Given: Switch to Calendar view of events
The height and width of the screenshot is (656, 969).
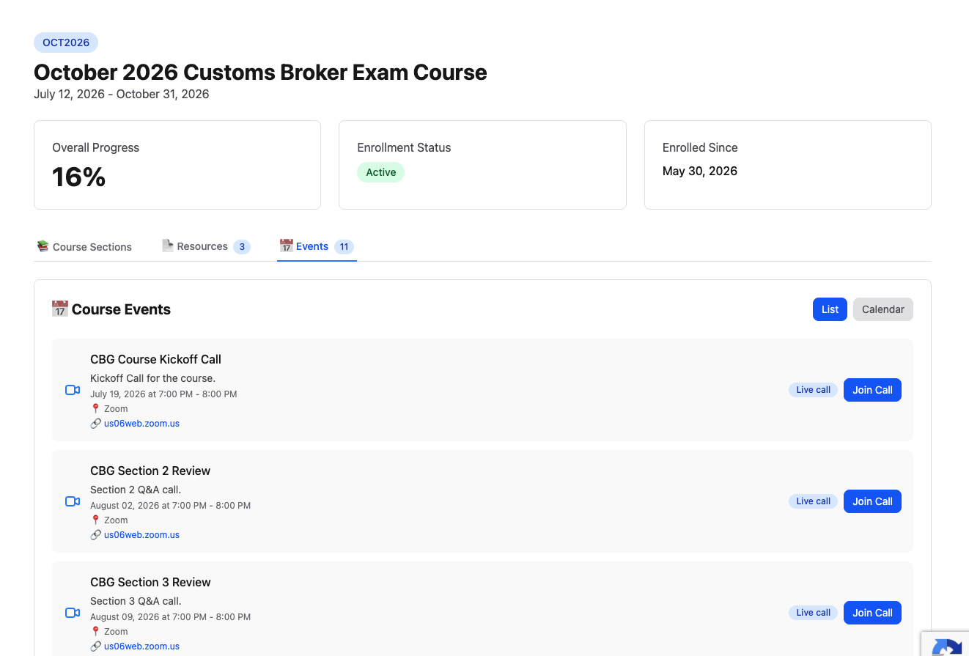Looking at the screenshot, I should (x=883, y=309).
